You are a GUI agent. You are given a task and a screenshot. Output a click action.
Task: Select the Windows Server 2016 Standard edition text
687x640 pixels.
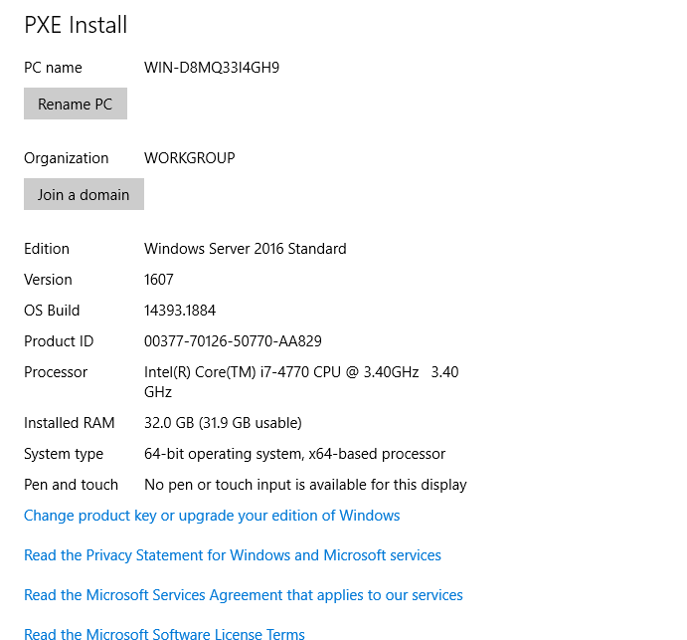[x=245, y=249]
